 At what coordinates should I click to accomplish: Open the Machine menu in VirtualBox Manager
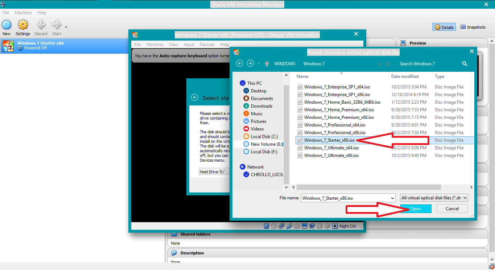click(23, 12)
